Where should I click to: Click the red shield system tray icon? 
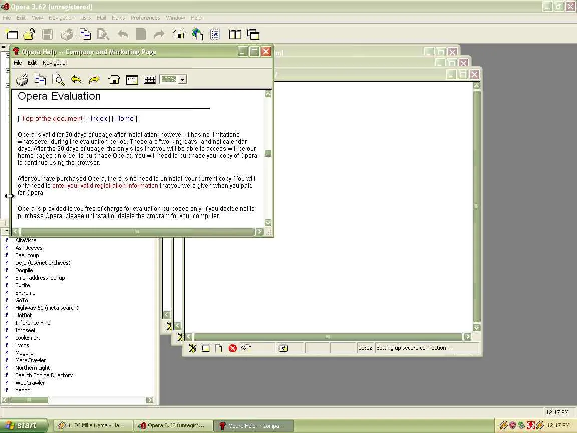click(512, 425)
